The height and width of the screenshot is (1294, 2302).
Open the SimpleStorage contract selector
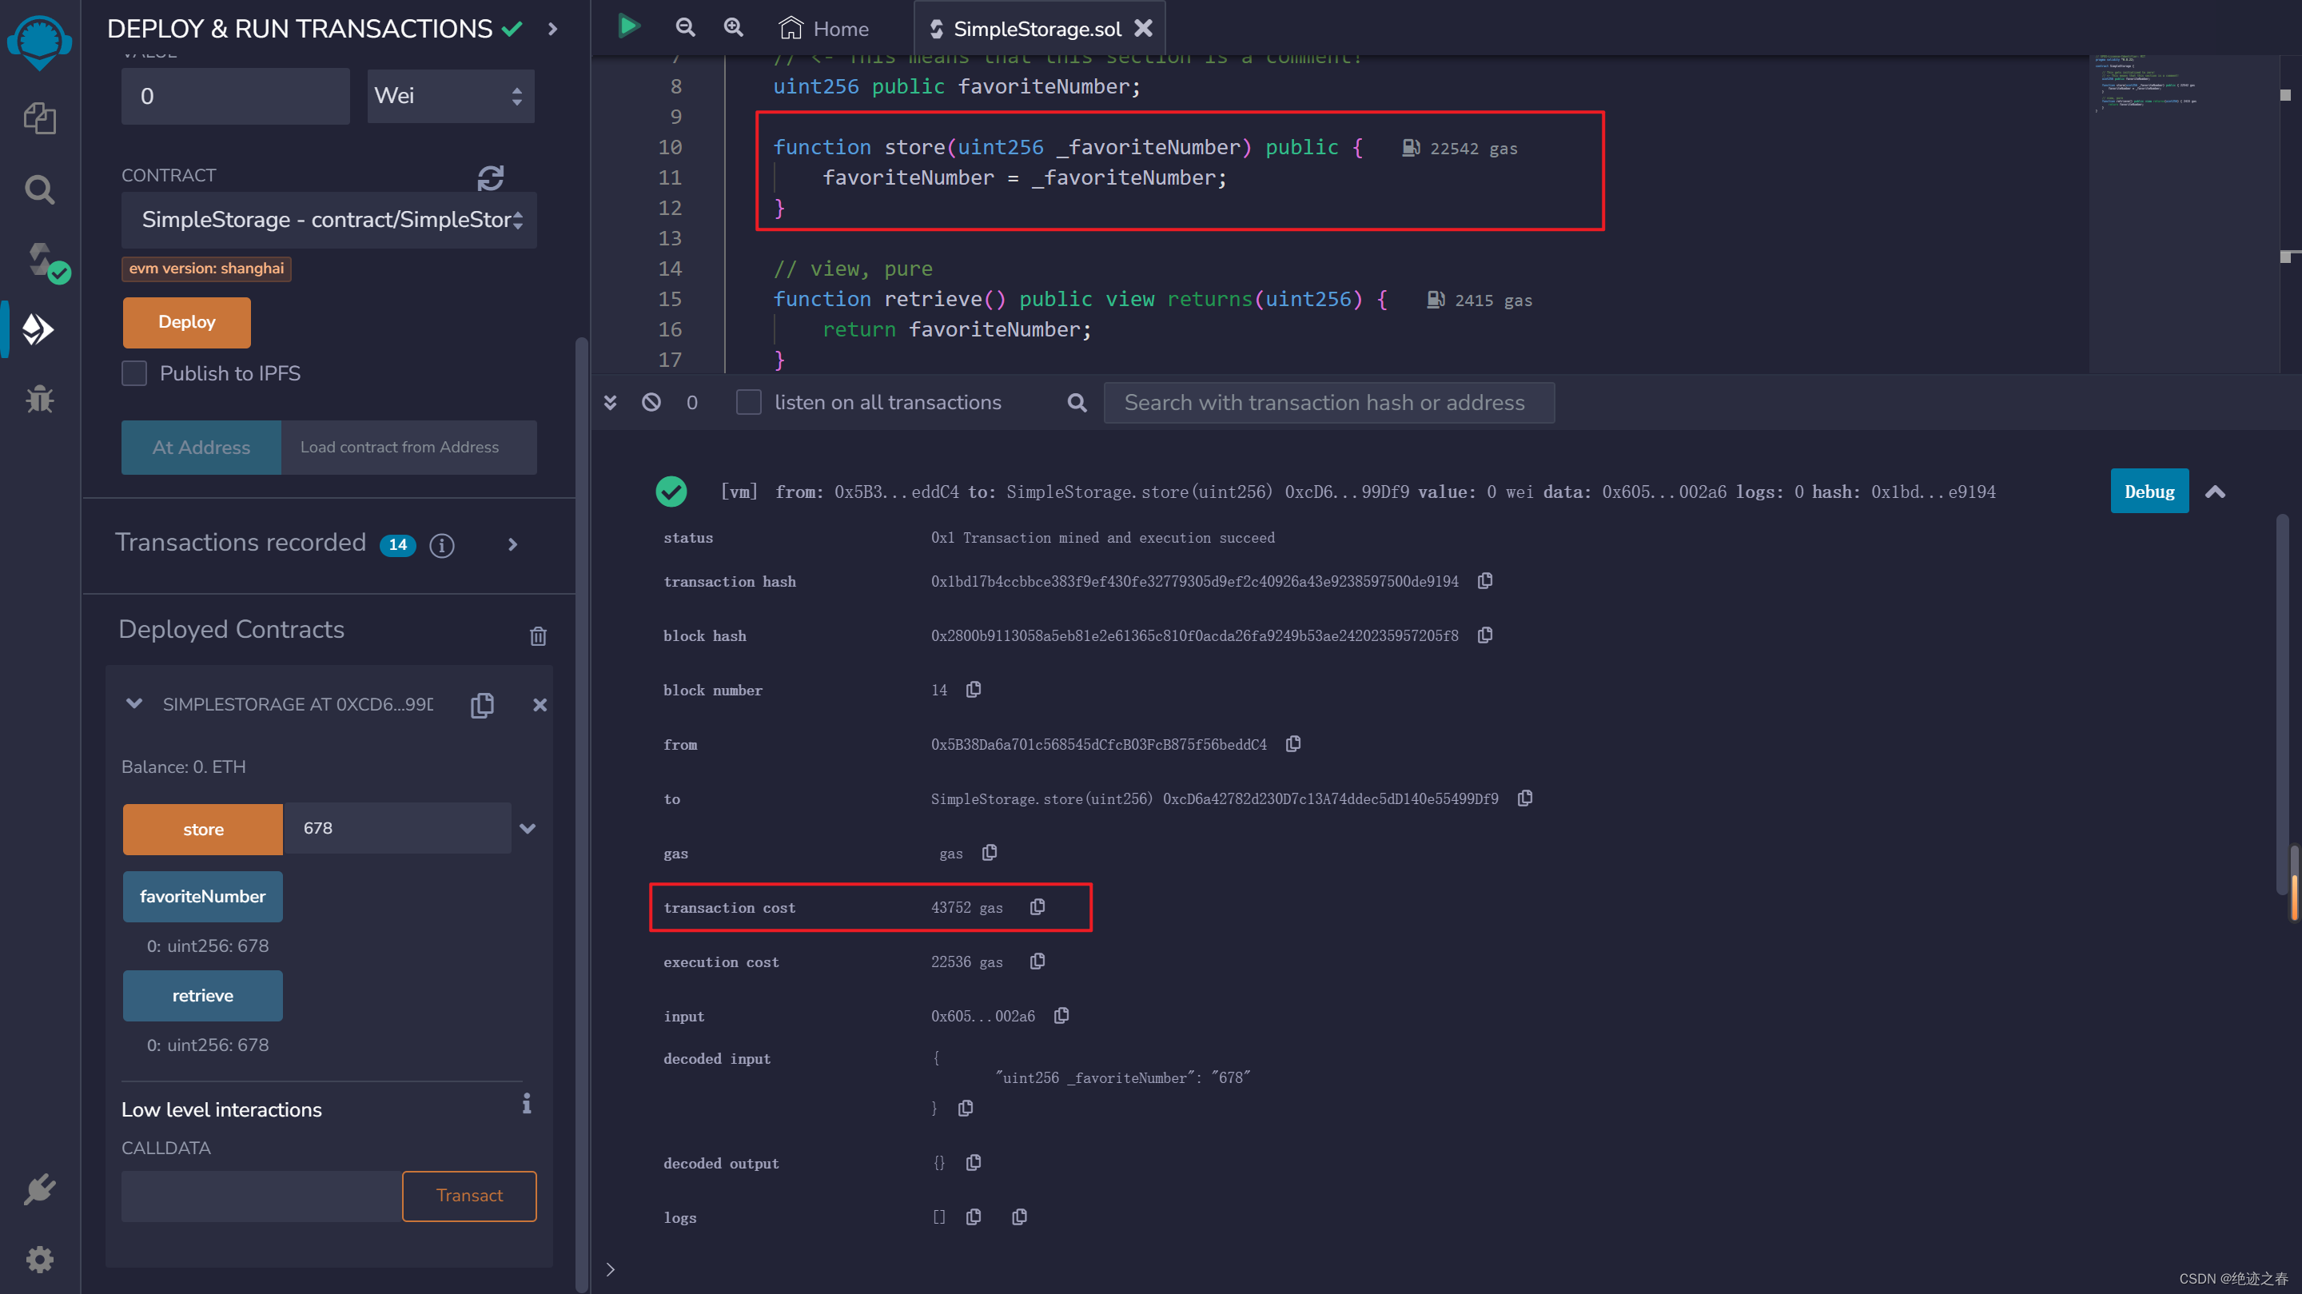tap(329, 220)
